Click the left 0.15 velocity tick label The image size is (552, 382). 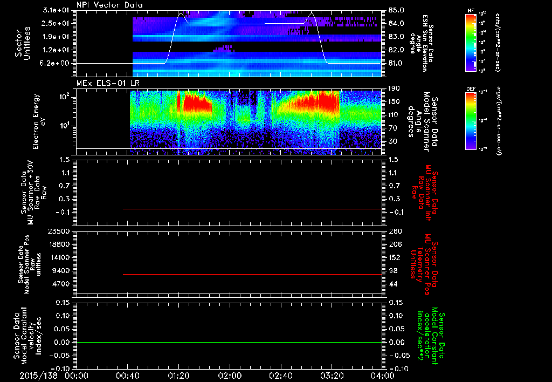point(63,302)
